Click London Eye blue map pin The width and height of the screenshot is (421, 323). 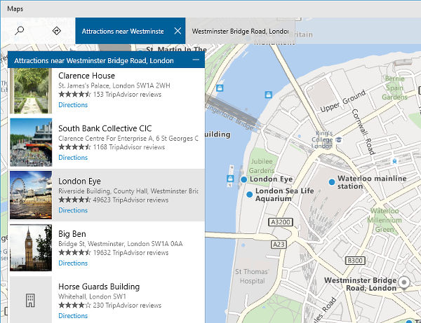[x=243, y=179]
